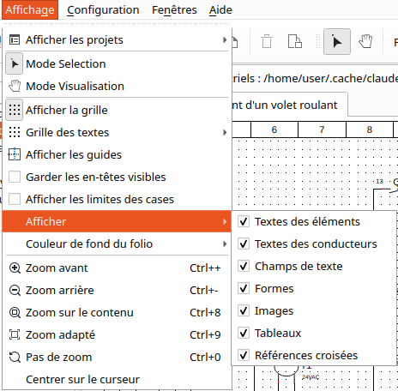Click column header 8 of the folio
Image resolution: width=398 pixels, height=391 pixels.
(x=370, y=129)
